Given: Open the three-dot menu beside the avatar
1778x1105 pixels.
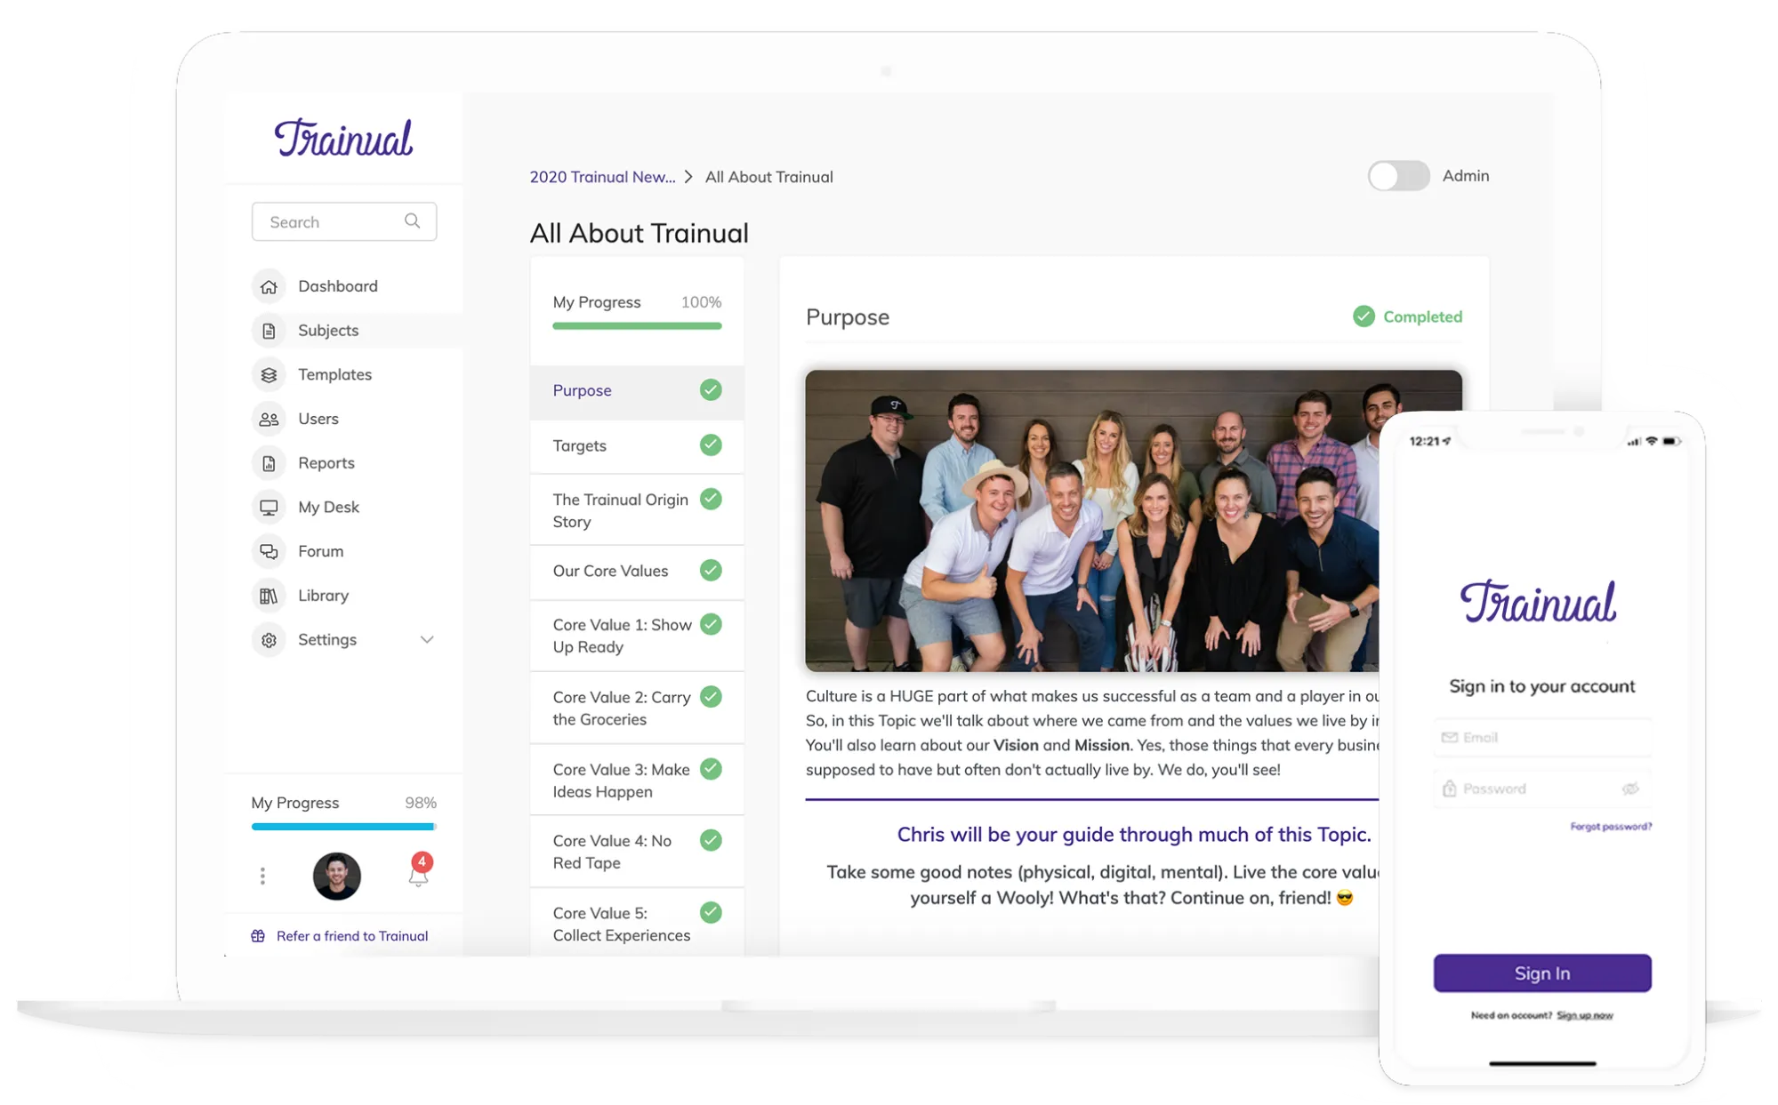Looking at the screenshot, I should pos(262,877).
